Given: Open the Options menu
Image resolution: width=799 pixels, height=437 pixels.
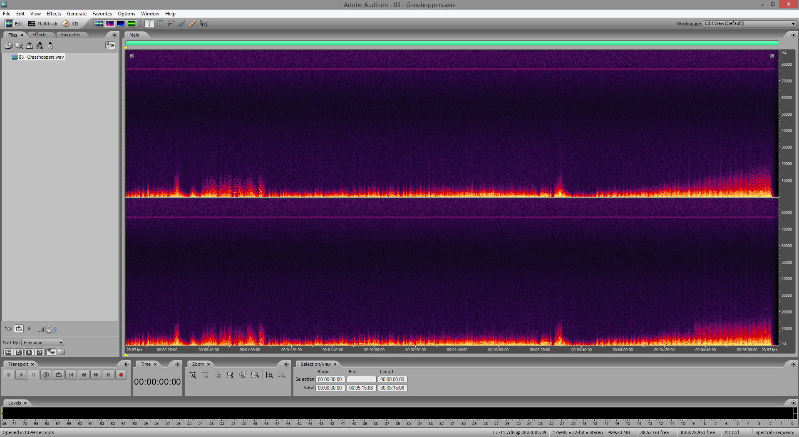Looking at the screenshot, I should click(x=127, y=14).
